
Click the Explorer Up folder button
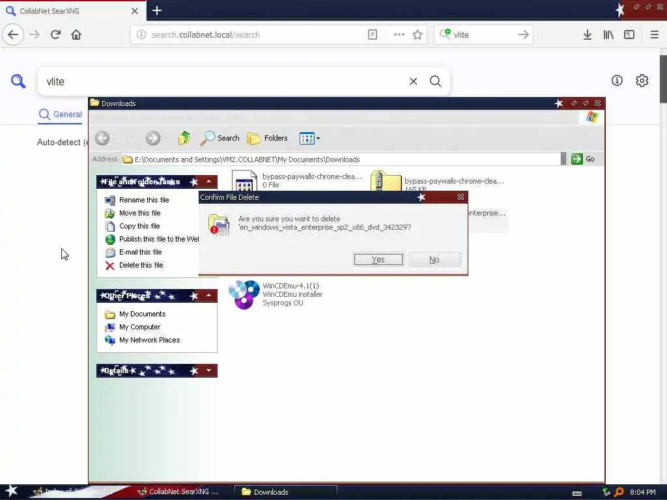[184, 138]
